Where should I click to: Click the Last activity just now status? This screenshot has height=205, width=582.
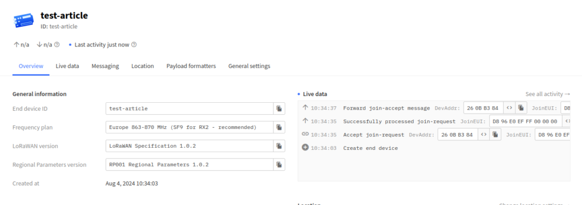[x=102, y=44]
